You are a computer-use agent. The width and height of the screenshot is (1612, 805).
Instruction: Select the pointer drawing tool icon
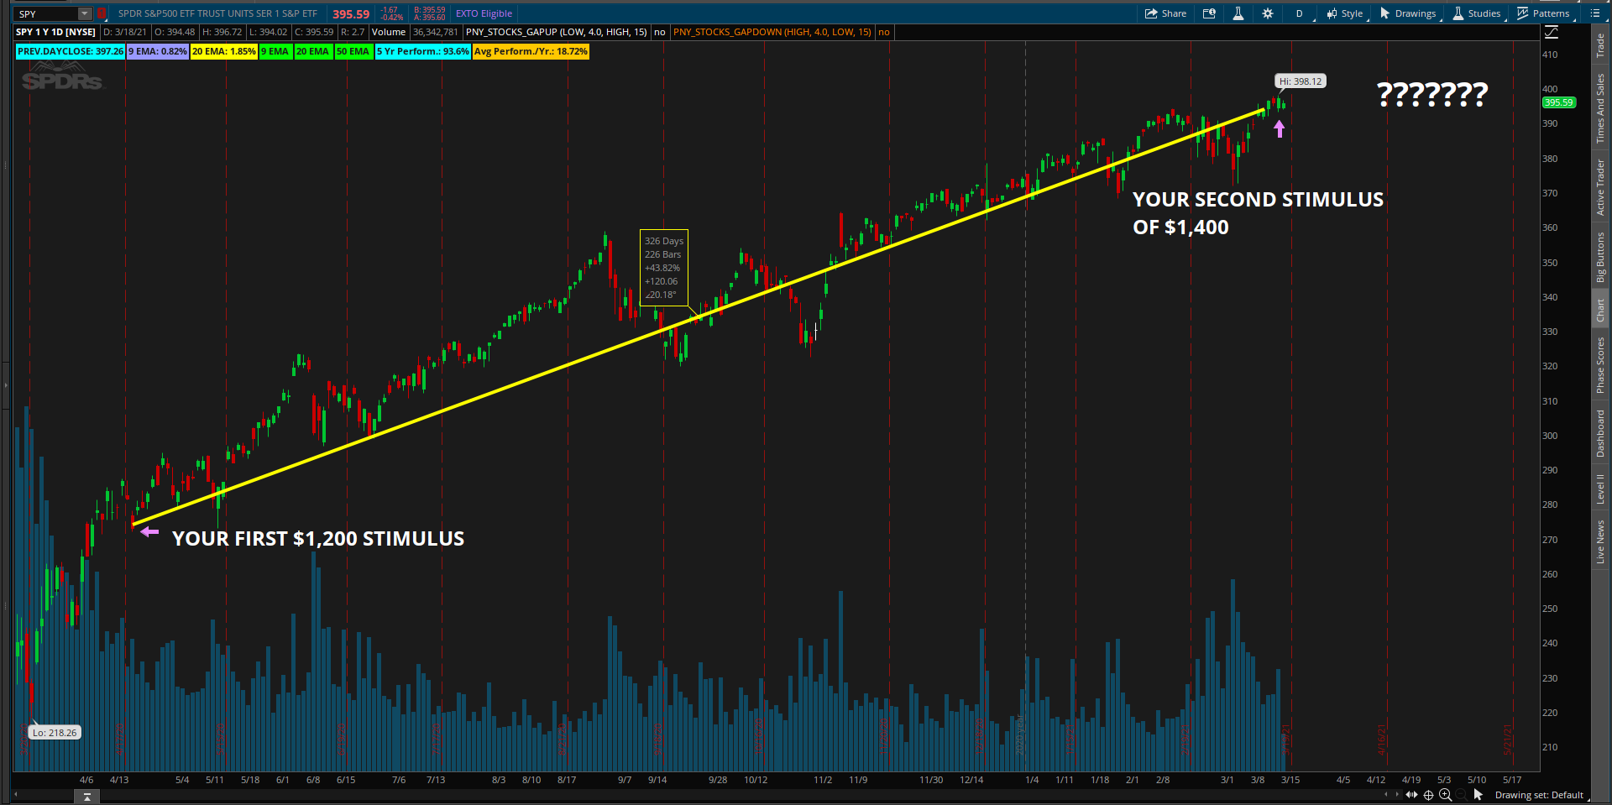click(1479, 794)
